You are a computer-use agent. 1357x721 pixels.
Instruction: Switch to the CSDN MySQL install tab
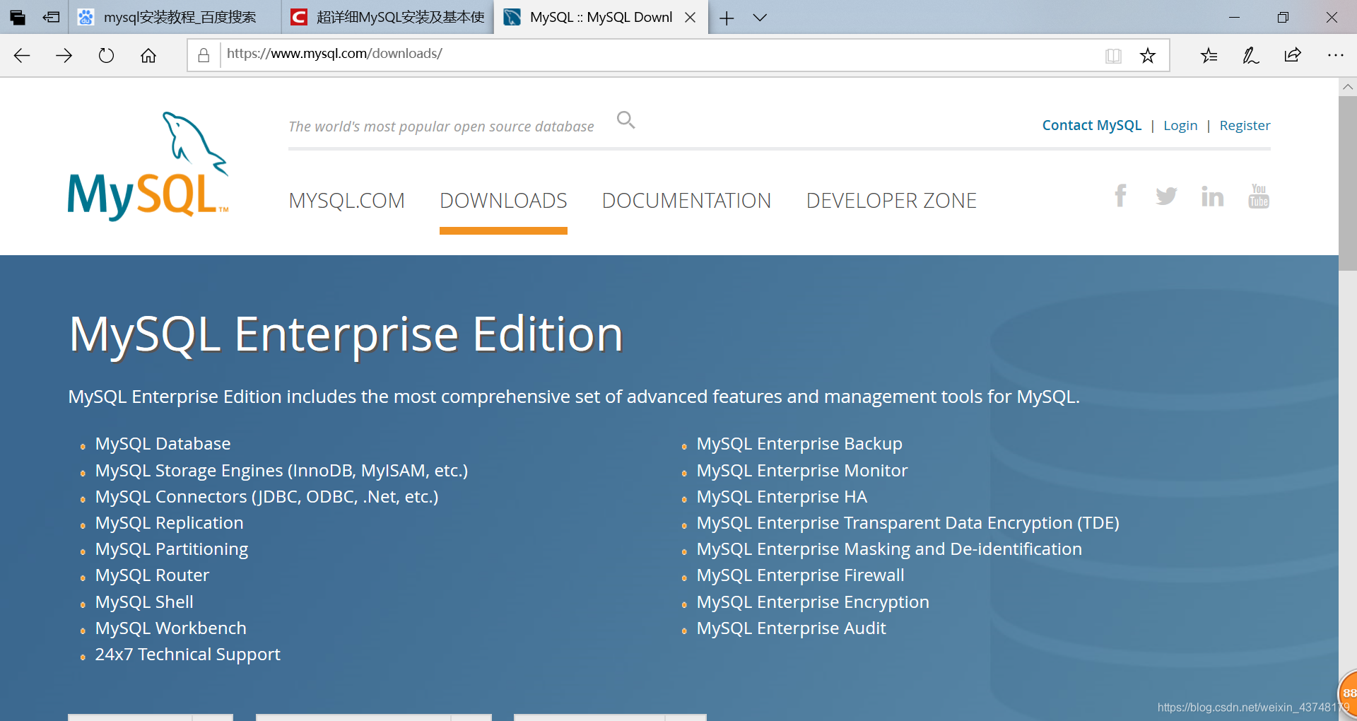[388, 17]
